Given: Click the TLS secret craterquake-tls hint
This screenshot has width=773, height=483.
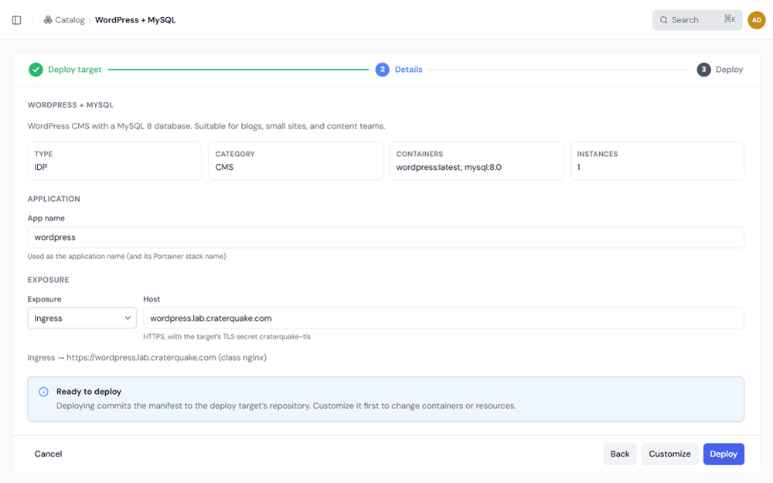Looking at the screenshot, I should pyautogui.click(x=226, y=337).
